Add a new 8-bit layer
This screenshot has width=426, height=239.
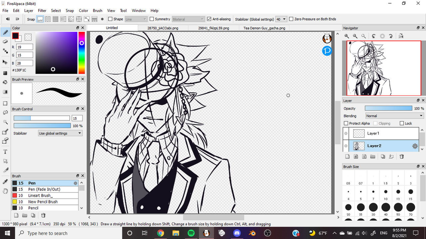(x=356, y=157)
